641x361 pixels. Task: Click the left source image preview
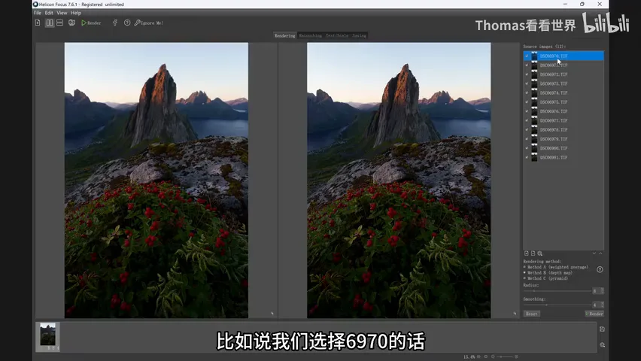coord(156,180)
